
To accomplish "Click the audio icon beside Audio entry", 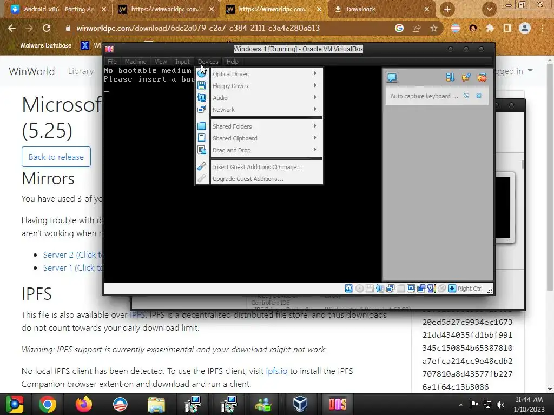I will tap(202, 97).
